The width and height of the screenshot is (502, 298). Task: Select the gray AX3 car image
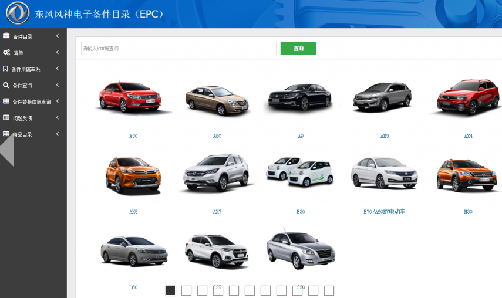pos(383,97)
